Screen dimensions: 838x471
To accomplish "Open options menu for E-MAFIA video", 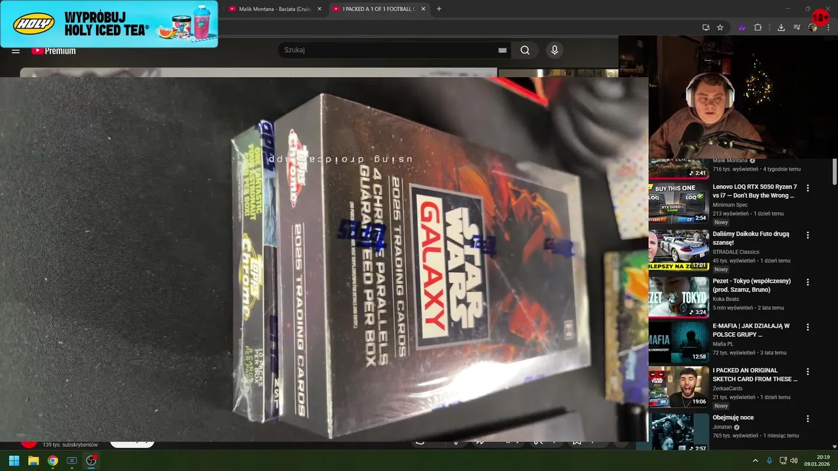I will point(808,326).
